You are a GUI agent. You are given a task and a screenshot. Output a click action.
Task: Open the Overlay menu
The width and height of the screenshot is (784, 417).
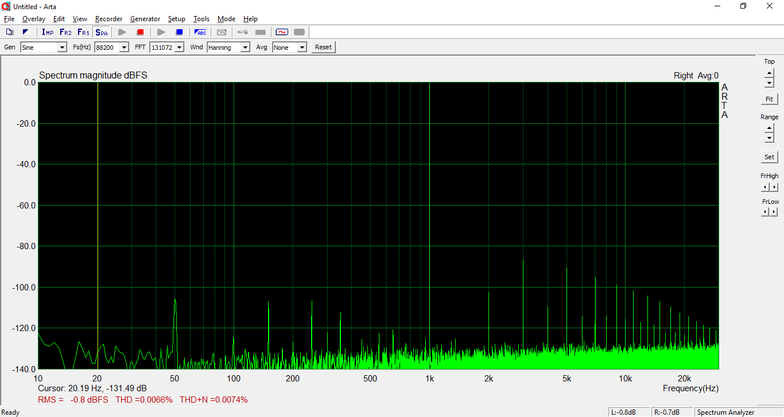[33, 19]
